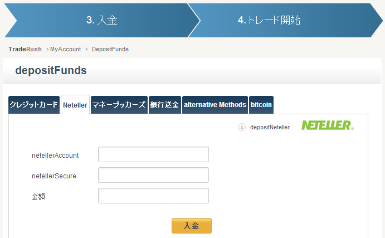Click the netellerAccount label
This screenshot has width=385, height=238.
click(55, 155)
